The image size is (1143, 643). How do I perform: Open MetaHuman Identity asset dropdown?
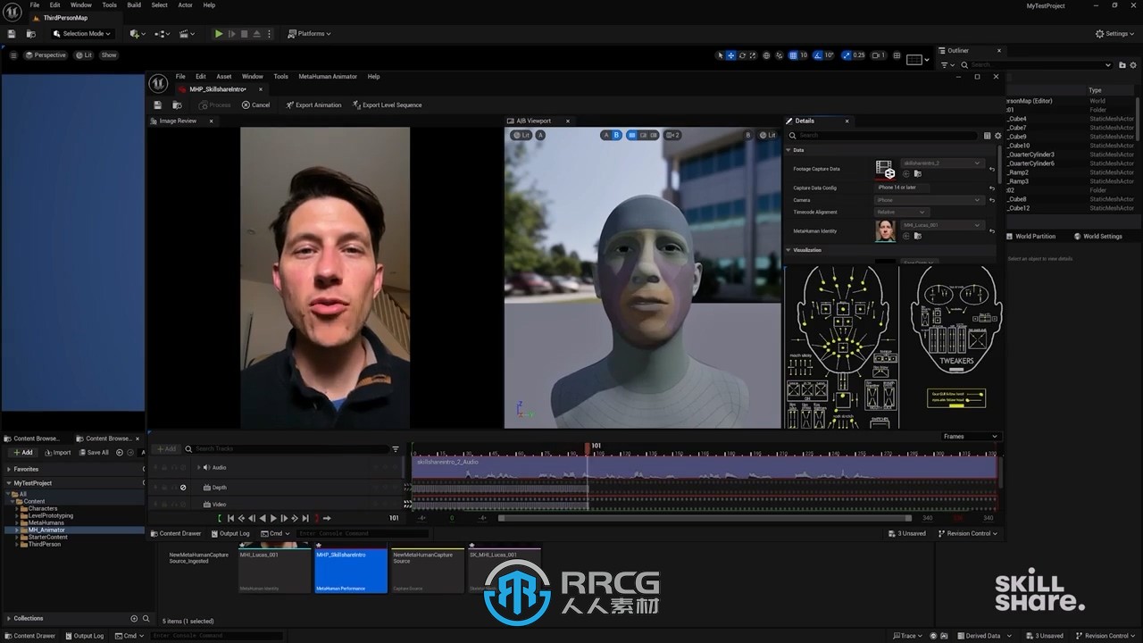pos(942,225)
